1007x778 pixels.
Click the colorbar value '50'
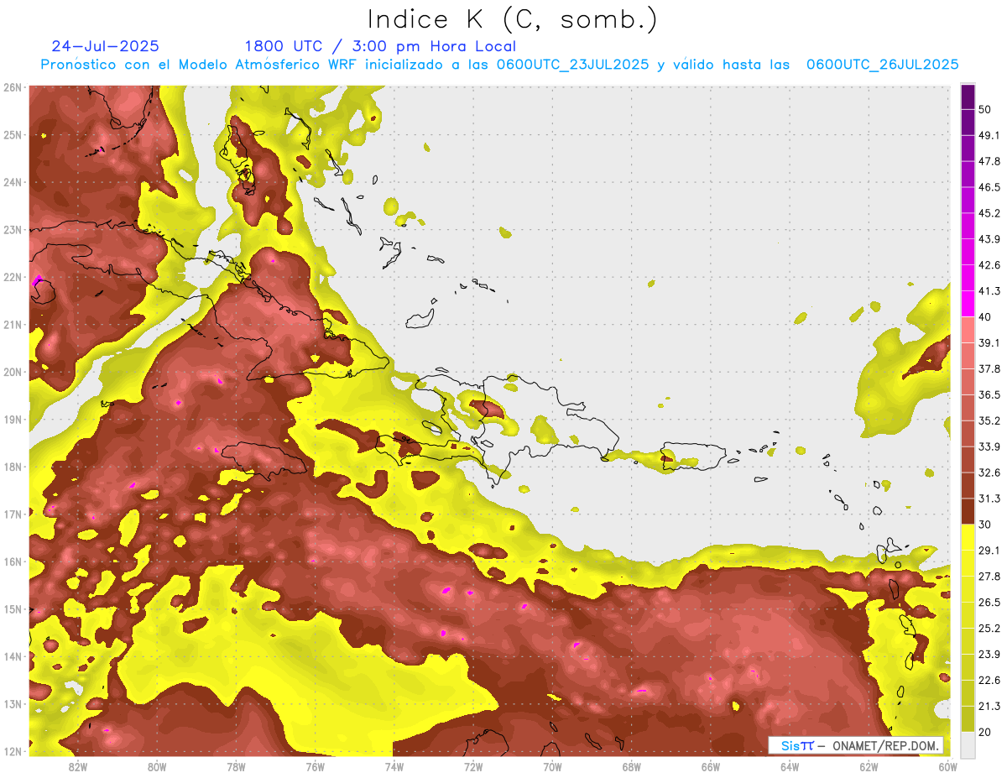coord(984,109)
